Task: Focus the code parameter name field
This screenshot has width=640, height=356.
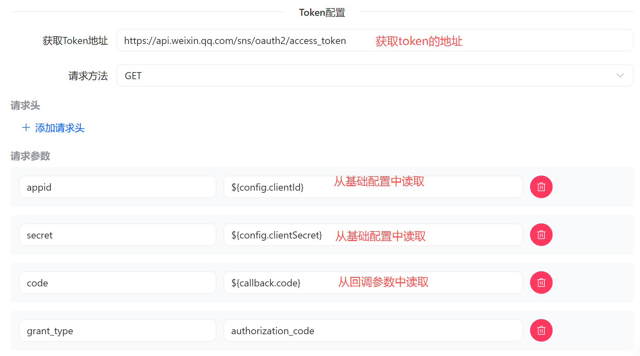Action: [x=117, y=283]
